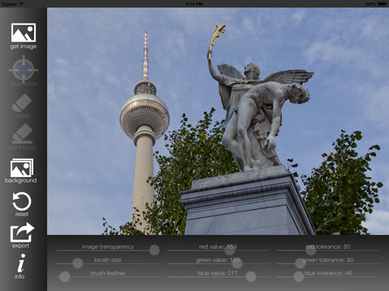This screenshot has width=389, height=291.
Task: Click the brush size slider knob
Action: point(78,264)
